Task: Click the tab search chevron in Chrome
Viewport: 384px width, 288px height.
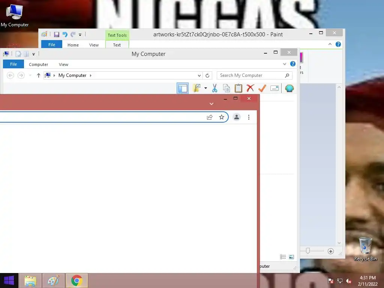Action: (211, 104)
